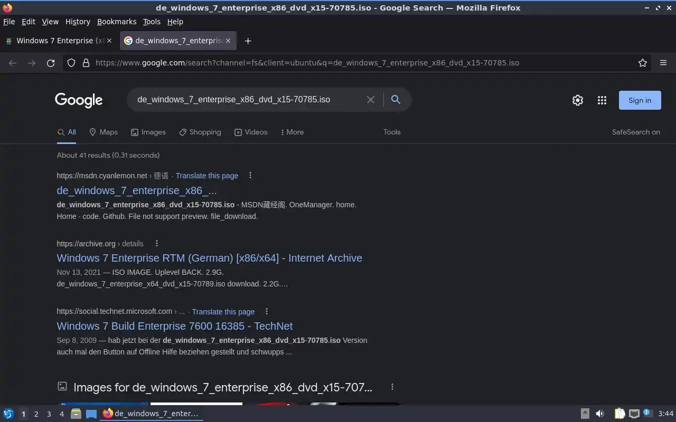Open search Tools options
The width and height of the screenshot is (676, 422).
click(392, 132)
